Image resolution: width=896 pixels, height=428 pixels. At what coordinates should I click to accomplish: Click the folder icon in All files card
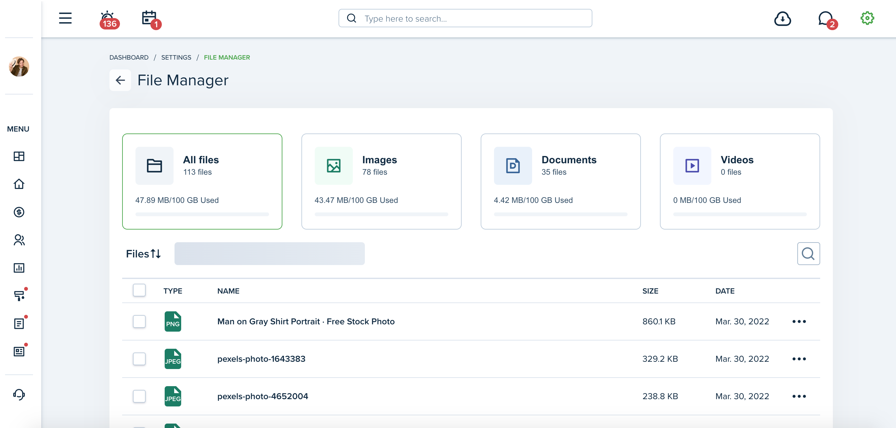click(154, 165)
